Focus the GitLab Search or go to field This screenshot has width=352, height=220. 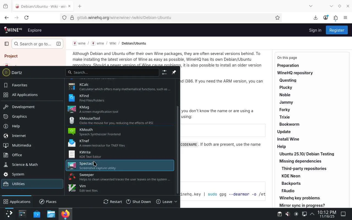(x=37, y=44)
